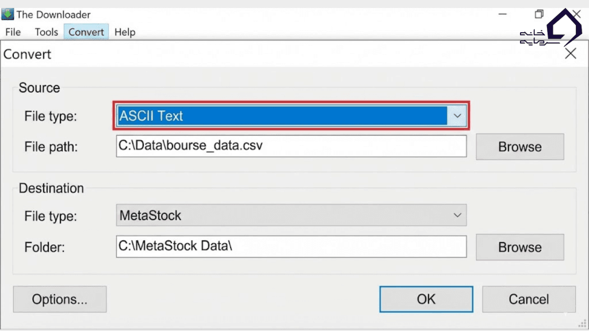The width and height of the screenshot is (589, 331).
Task: Open the Options... button
Action: tap(60, 299)
